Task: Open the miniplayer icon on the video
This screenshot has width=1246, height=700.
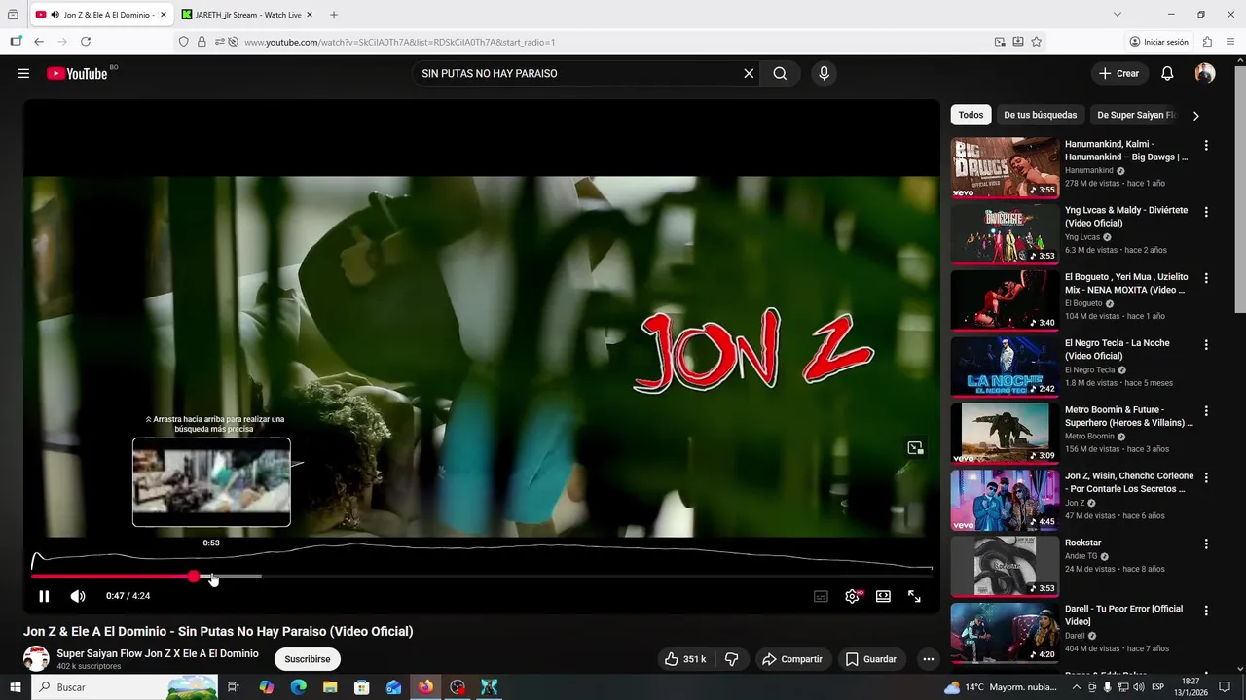Action: 915,448
